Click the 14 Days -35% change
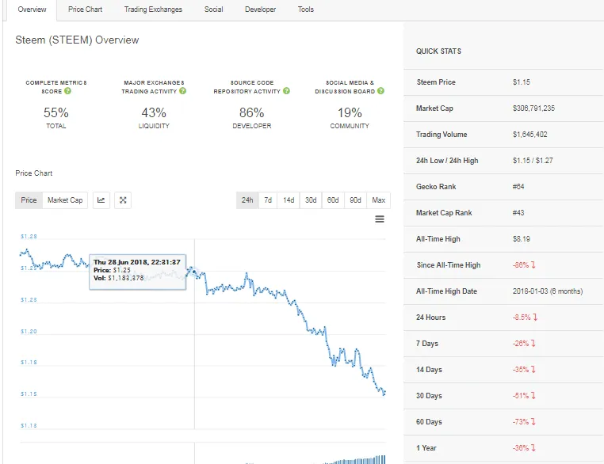This screenshot has height=464, width=604. coord(524,370)
